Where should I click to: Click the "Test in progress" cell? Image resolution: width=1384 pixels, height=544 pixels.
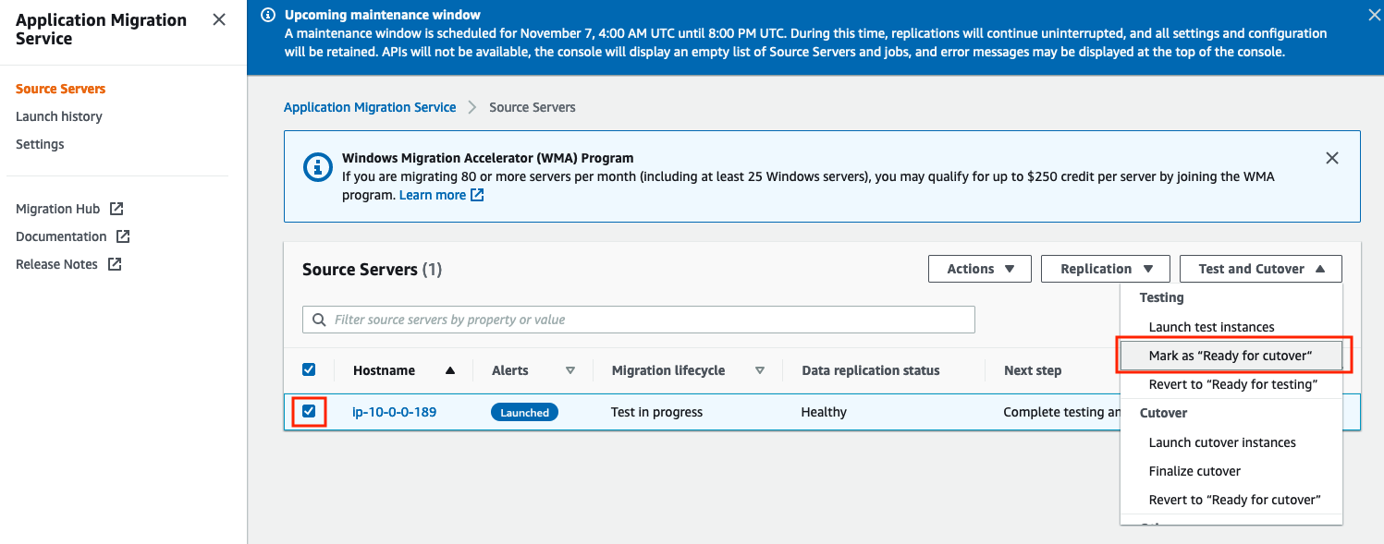pyautogui.click(x=657, y=412)
